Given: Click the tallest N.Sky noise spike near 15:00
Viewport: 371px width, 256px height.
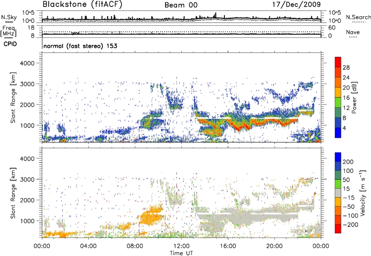Looking at the screenshot, I should pos(216,15).
